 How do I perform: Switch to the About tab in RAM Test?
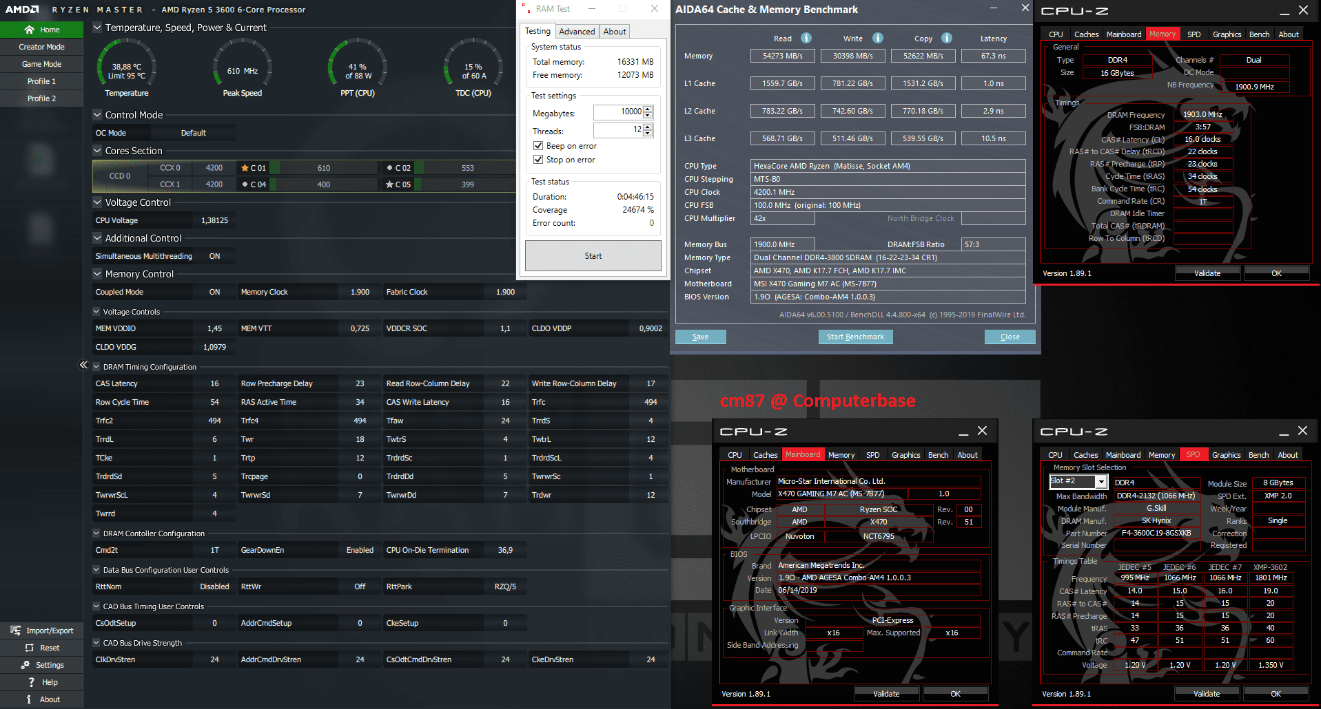click(615, 32)
